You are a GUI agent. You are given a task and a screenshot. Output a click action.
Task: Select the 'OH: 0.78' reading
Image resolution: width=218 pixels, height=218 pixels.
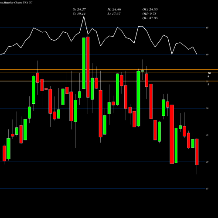pyautogui.click(x=149, y=14)
